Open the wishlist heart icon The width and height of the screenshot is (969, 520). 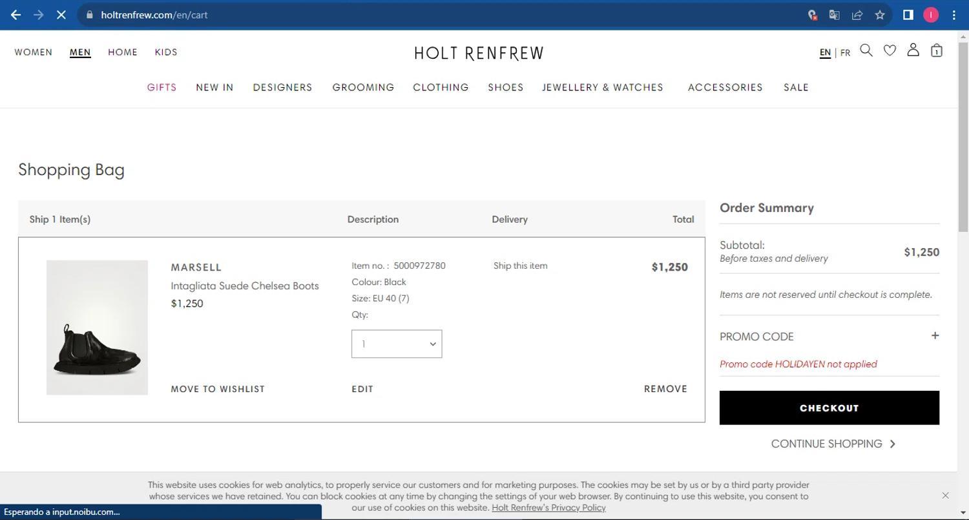click(x=890, y=50)
